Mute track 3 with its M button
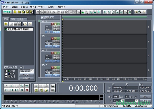 pos(58,53)
